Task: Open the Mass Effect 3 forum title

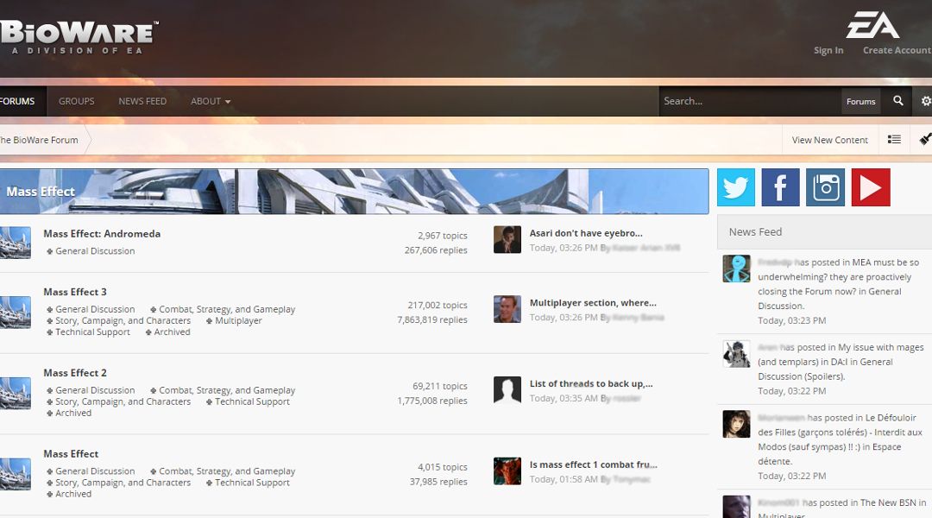Action: [x=75, y=292]
